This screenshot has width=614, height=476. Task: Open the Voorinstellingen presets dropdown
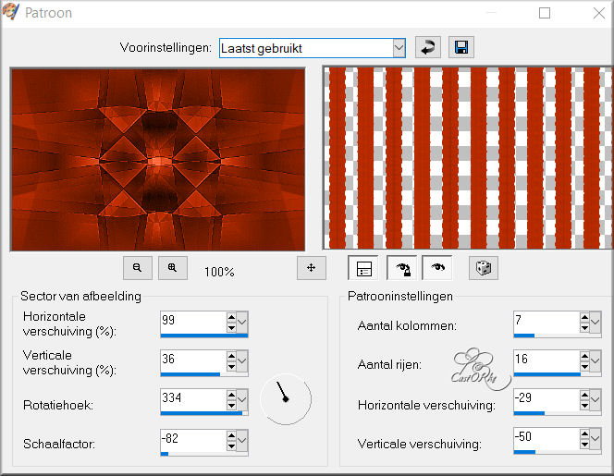click(x=399, y=48)
